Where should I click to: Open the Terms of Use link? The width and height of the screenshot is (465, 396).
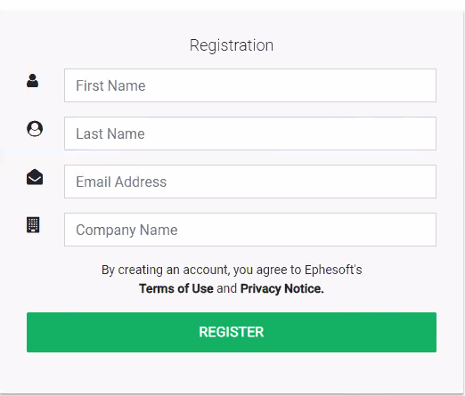pos(176,288)
